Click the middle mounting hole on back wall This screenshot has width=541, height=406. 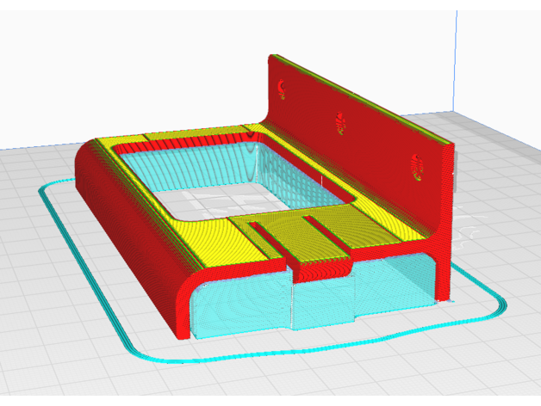[342, 124]
